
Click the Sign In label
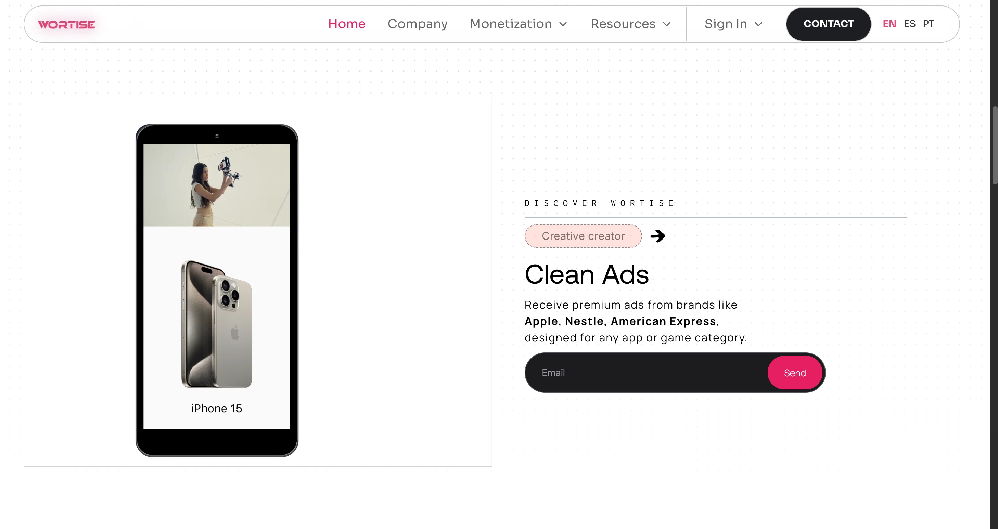(x=726, y=24)
